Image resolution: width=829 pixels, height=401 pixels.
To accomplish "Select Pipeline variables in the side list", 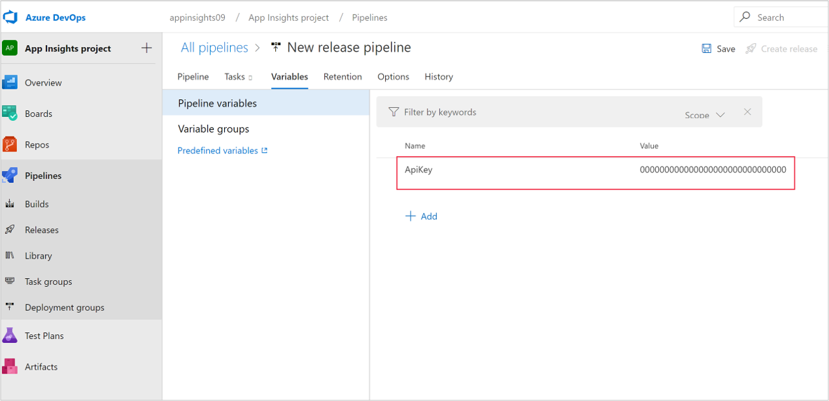I will pyautogui.click(x=266, y=103).
